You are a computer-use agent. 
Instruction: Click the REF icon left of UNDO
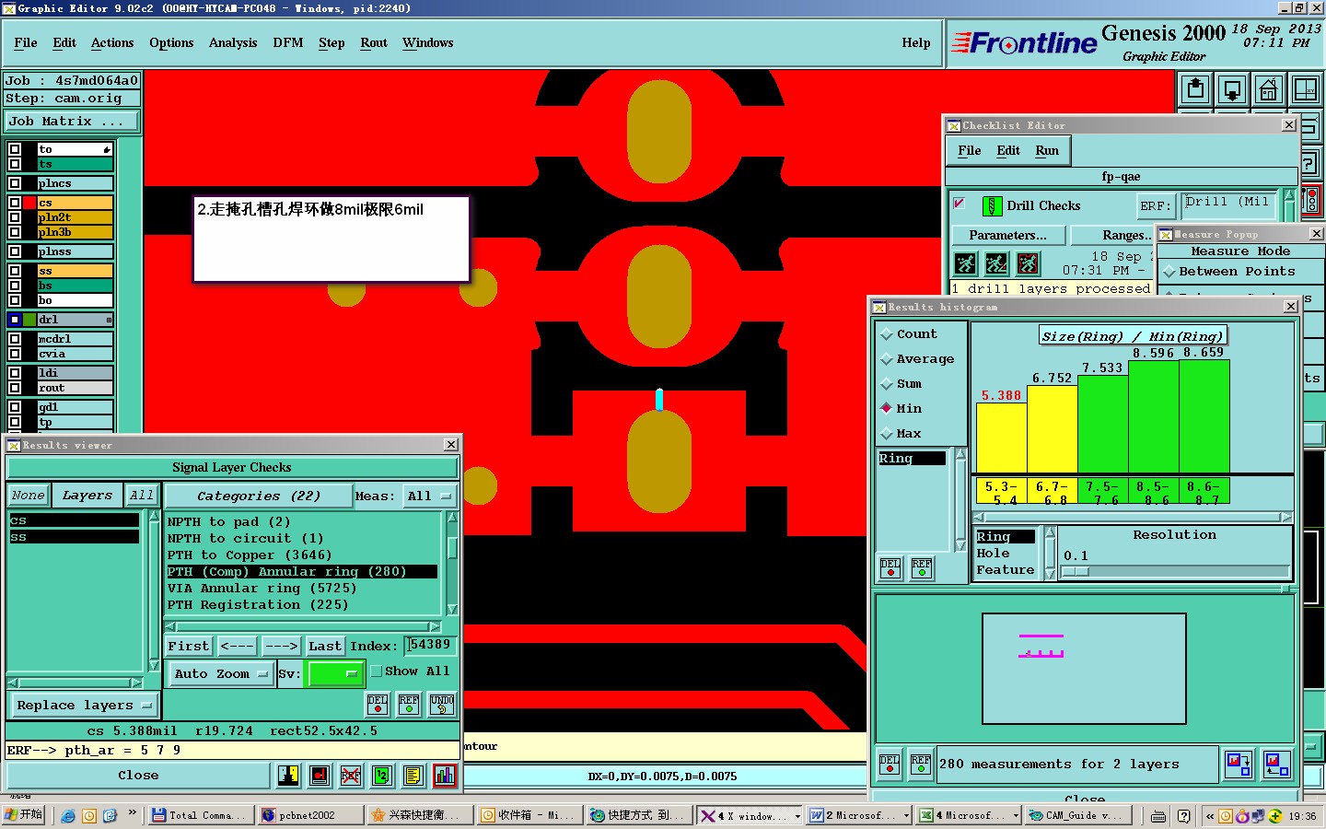409,705
